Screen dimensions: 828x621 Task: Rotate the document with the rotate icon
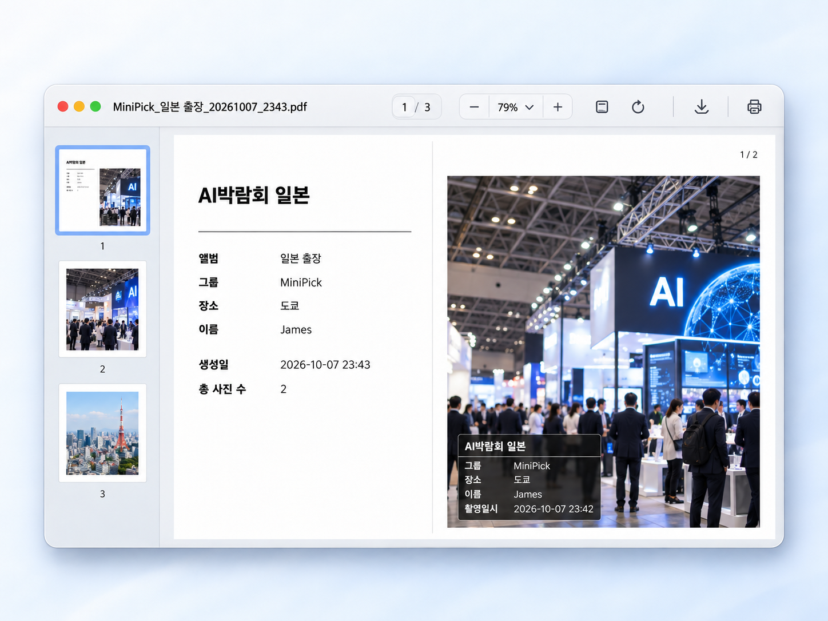point(638,107)
